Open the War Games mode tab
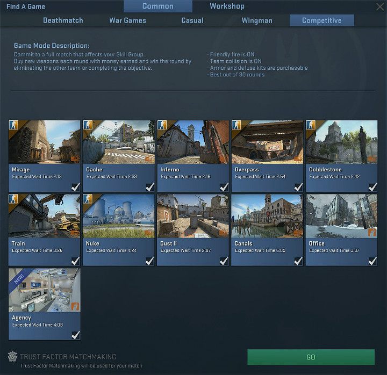387x375 pixels. 127,20
